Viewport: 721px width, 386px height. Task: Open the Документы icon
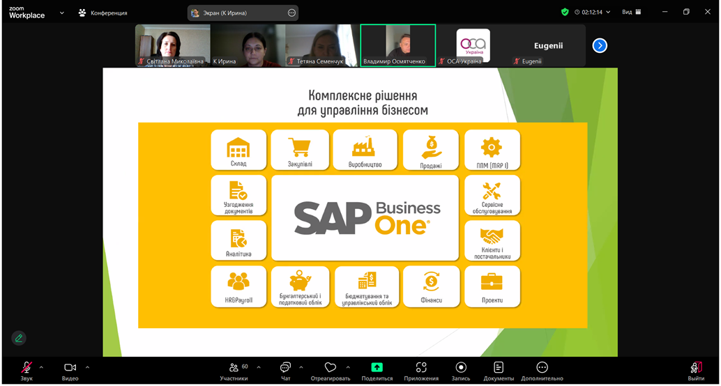(x=499, y=367)
